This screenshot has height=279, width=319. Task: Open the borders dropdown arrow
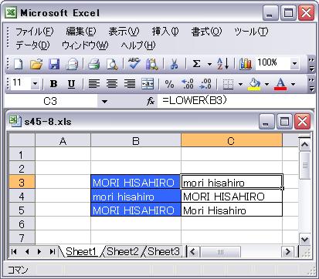click(x=240, y=84)
